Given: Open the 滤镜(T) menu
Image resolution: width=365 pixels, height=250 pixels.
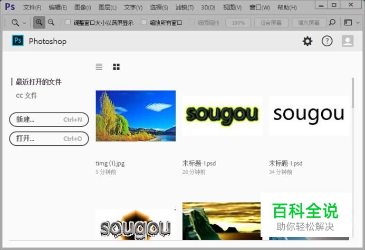Looking at the screenshot, I should (185, 8).
